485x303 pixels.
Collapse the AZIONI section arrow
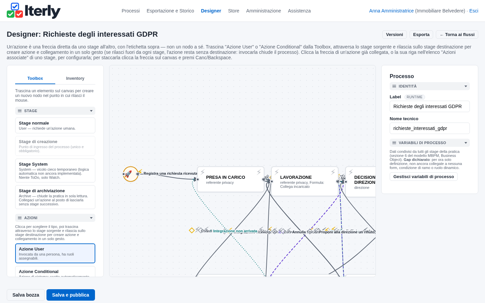pos(91,218)
